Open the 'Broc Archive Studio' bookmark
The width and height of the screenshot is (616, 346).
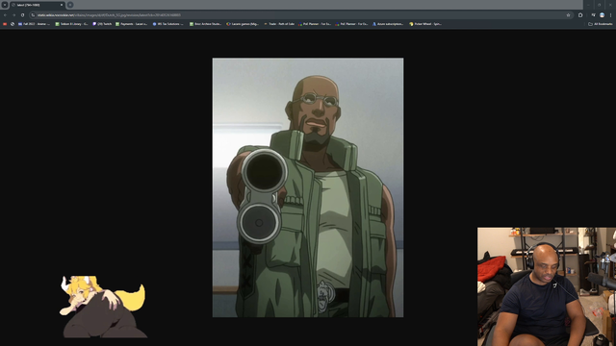click(x=206, y=24)
